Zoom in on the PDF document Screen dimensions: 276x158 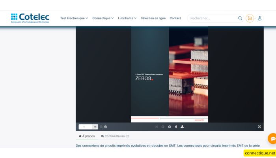point(106,127)
